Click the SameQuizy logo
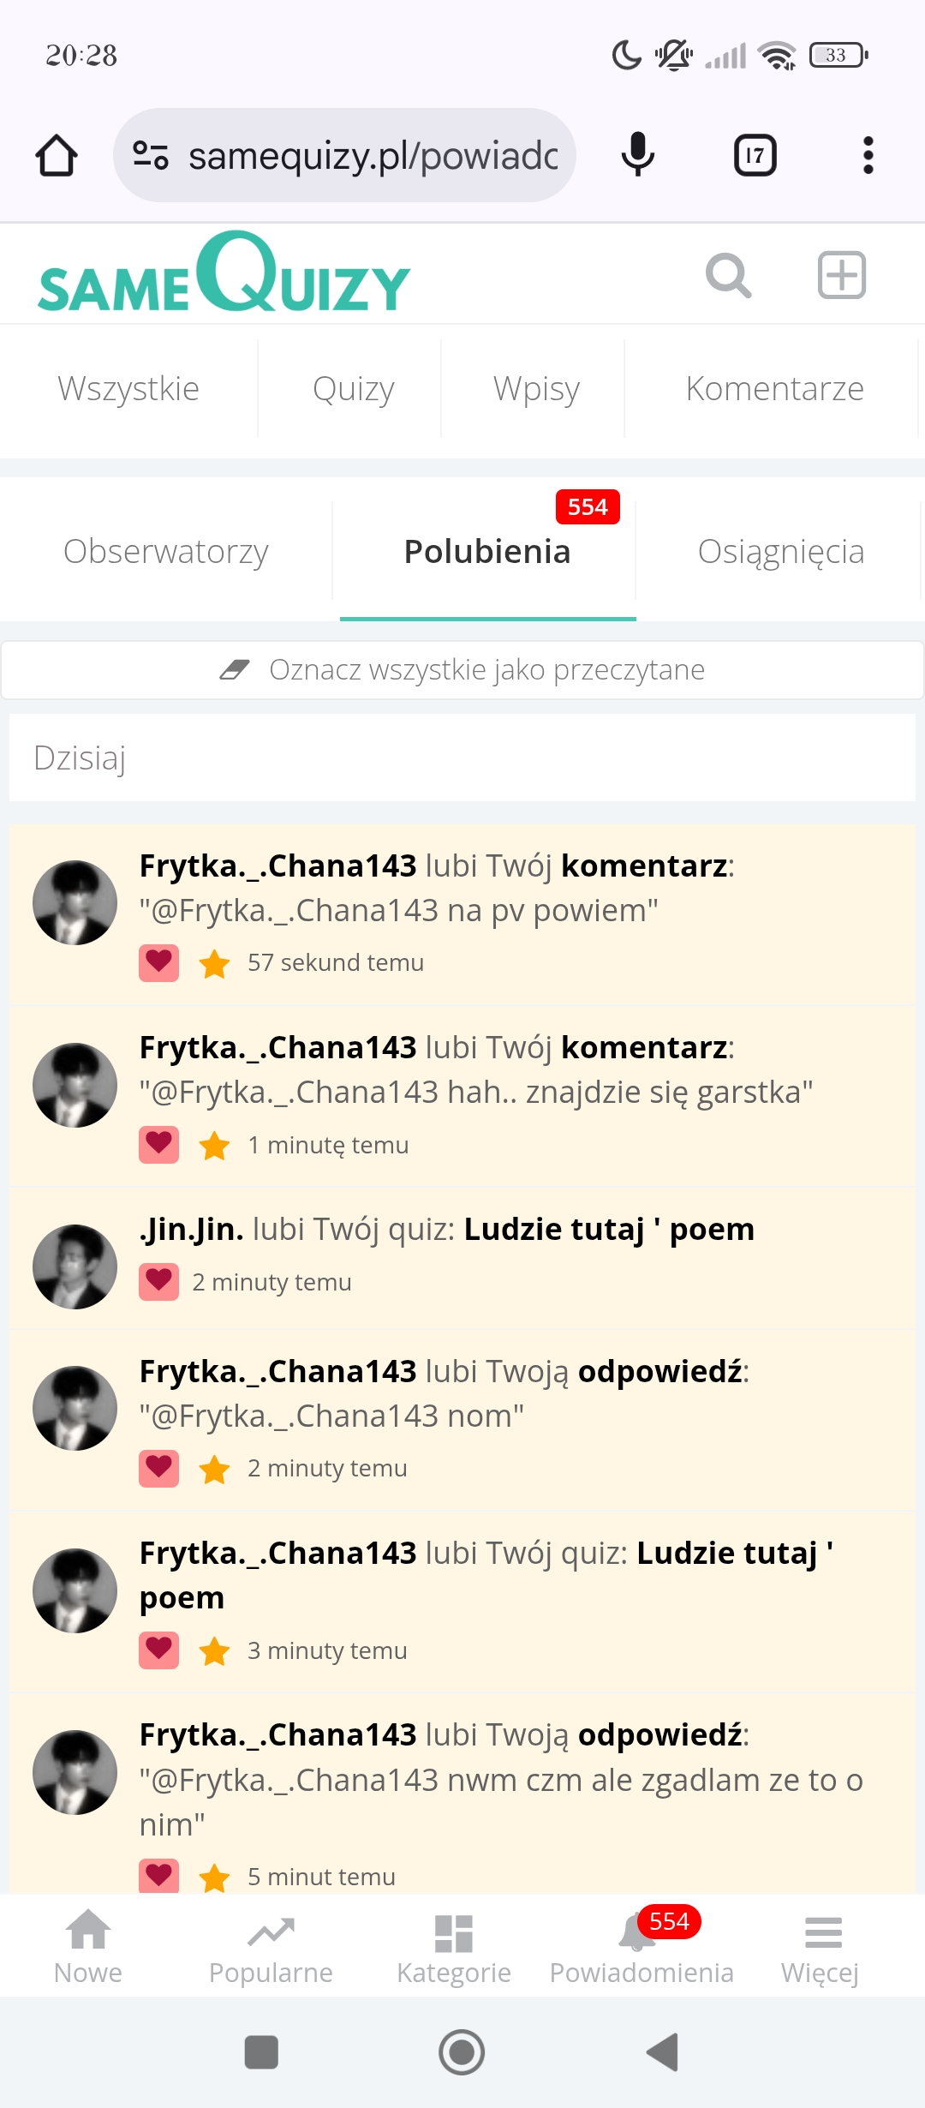Viewport: 925px width, 2108px height. pos(224,274)
